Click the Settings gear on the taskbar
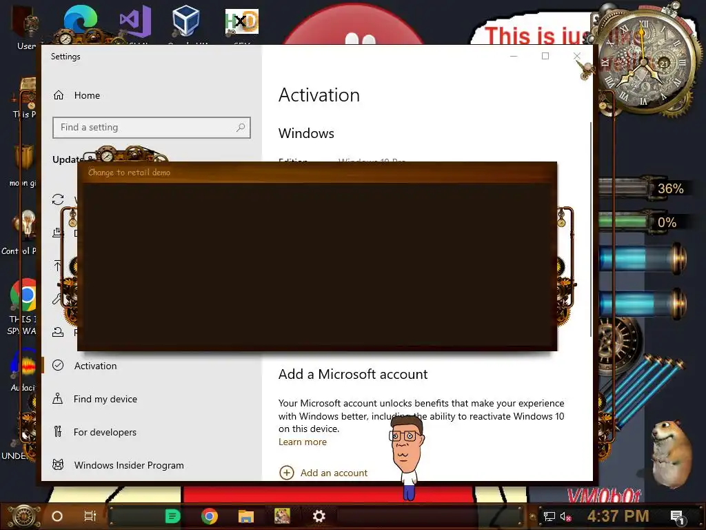This screenshot has height=530, width=706. point(319,516)
